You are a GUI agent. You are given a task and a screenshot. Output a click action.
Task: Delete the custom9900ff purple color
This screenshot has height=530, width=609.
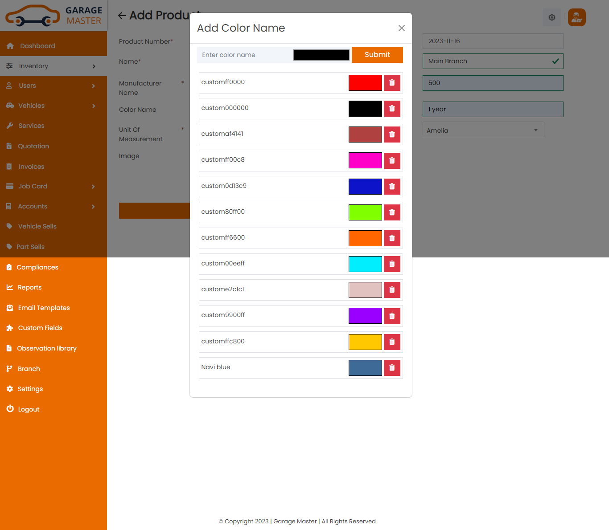392,316
